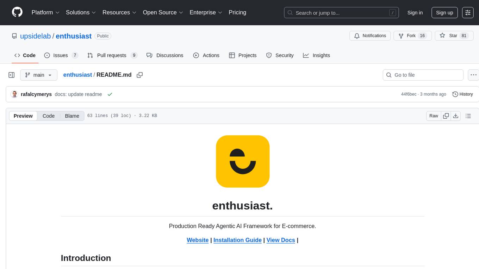The image size is (479, 269).
Task: Expand the Platform menu
Action: click(x=45, y=12)
